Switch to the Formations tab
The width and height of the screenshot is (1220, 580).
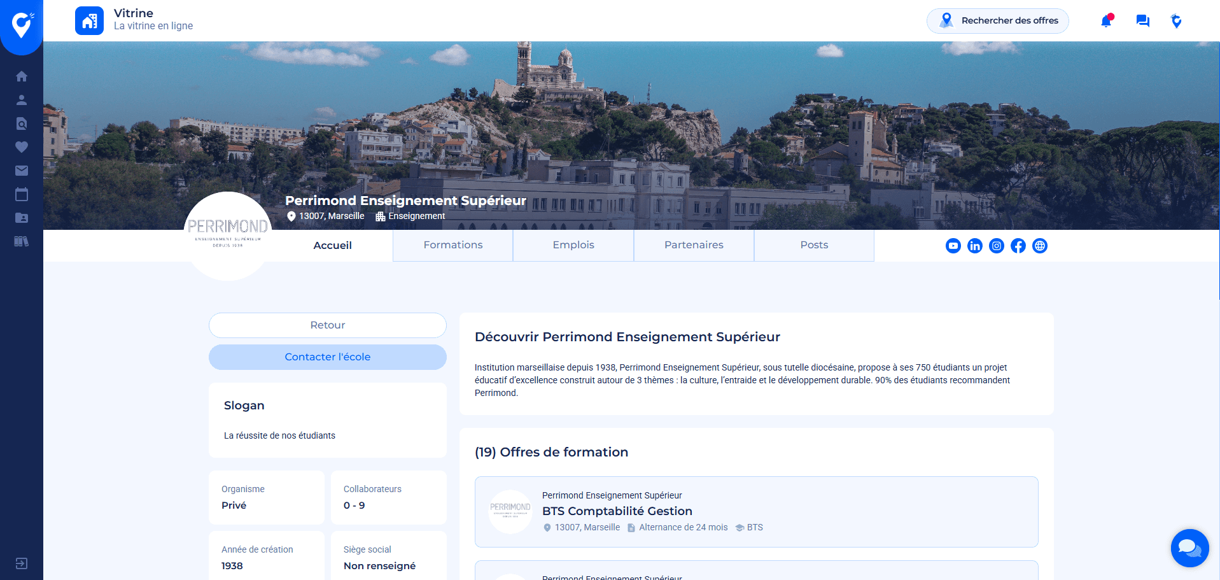tap(453, 245)
